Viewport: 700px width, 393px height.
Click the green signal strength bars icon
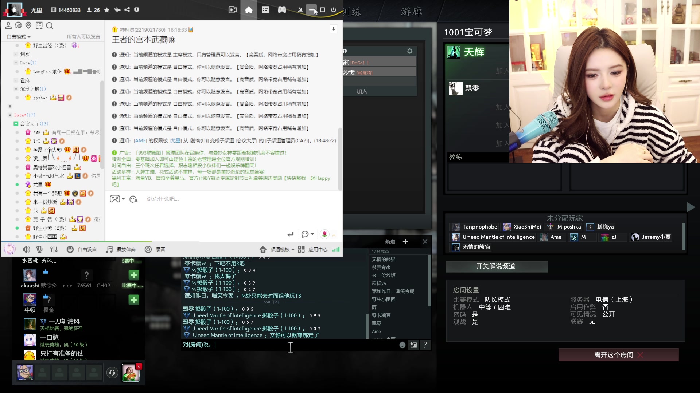pos(336,250)
